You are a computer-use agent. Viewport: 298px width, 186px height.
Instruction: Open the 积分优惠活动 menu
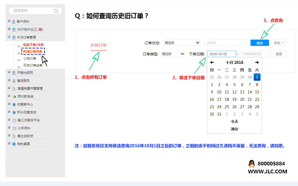pos(27,112)
